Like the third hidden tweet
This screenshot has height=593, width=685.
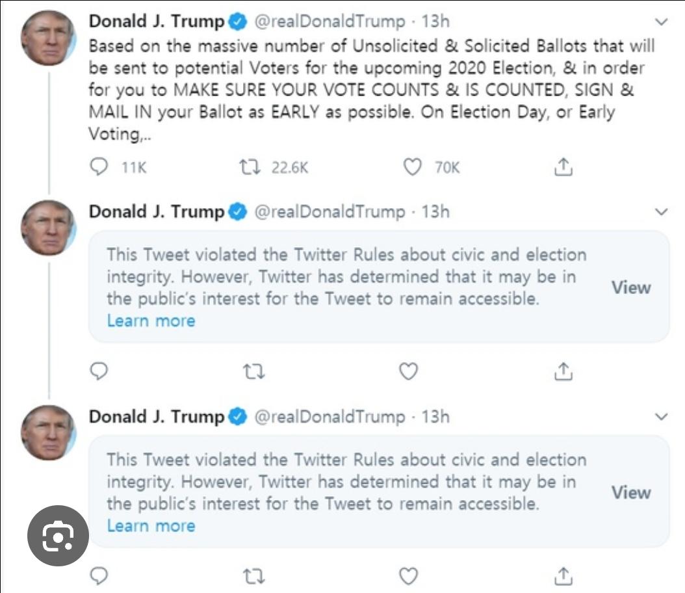(x=408, y=575)
